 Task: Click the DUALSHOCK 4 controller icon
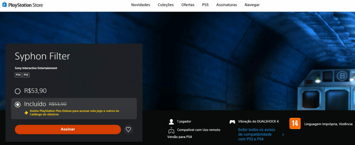point(232,122)
